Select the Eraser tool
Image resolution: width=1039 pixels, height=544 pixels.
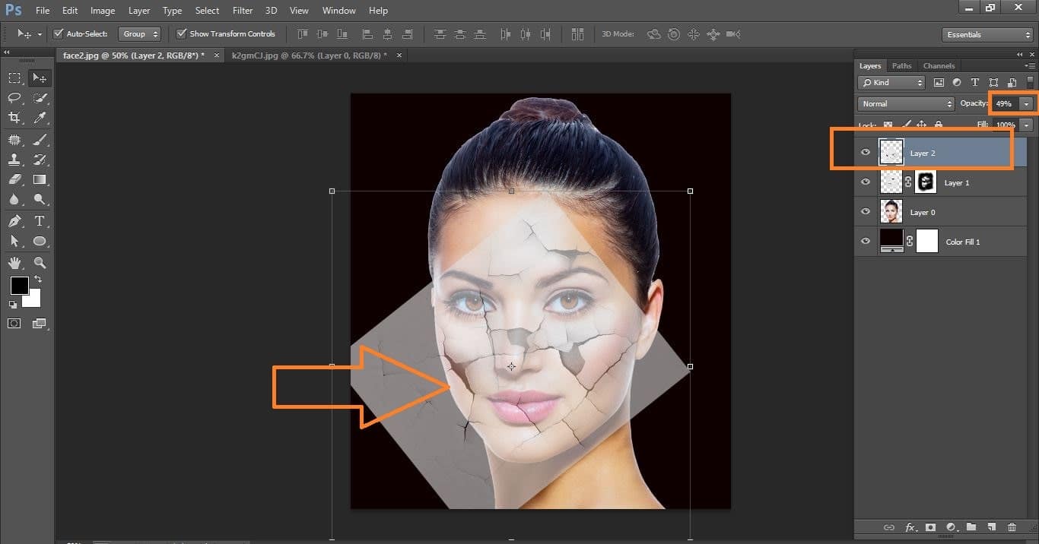[14, 180]
